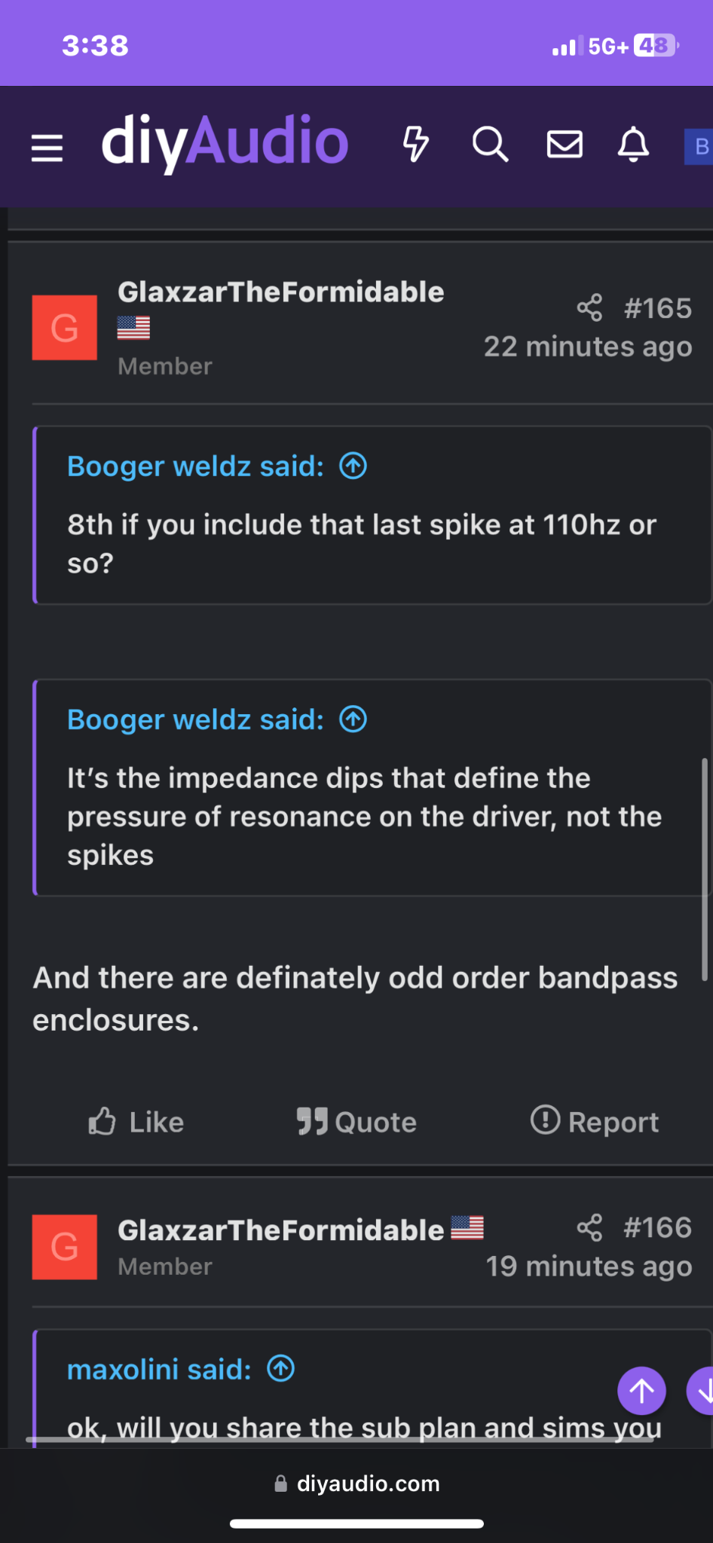Image resolution: width=713 pixels, height=1543 pixels.
Task: Tap the G avatar on post #166
Action: [x=65, y=1247]
